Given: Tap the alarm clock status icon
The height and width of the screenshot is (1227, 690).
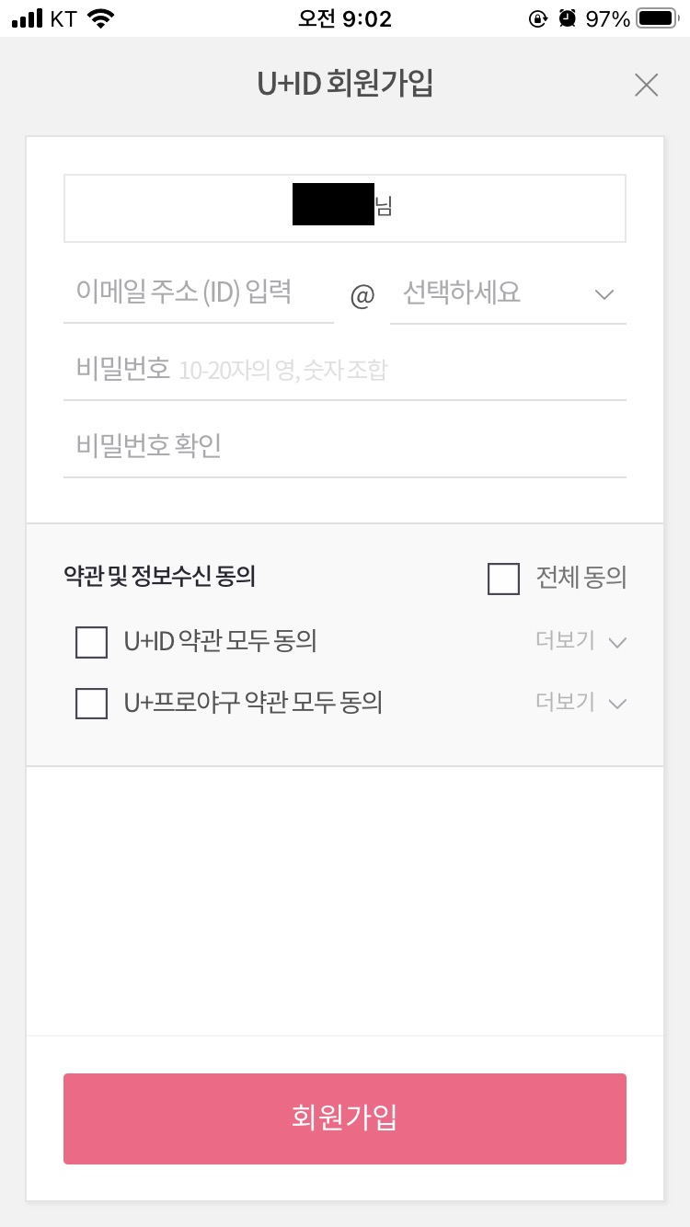Looking at the screenshot, I should (x=568, y=18).
